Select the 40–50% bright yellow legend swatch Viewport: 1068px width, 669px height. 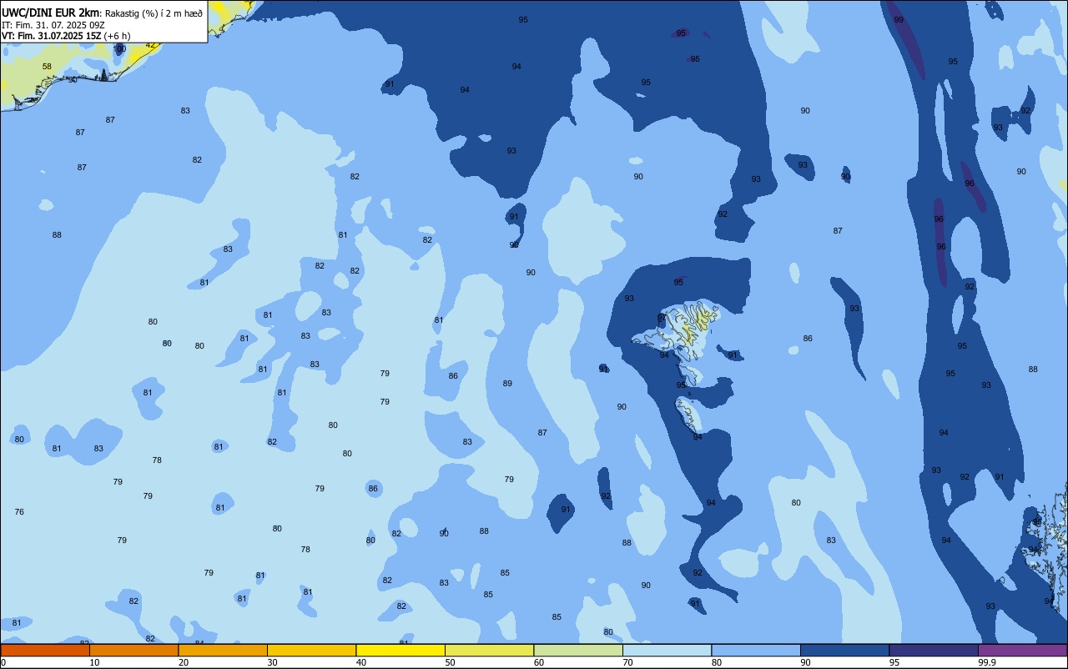tap(400, 650)
